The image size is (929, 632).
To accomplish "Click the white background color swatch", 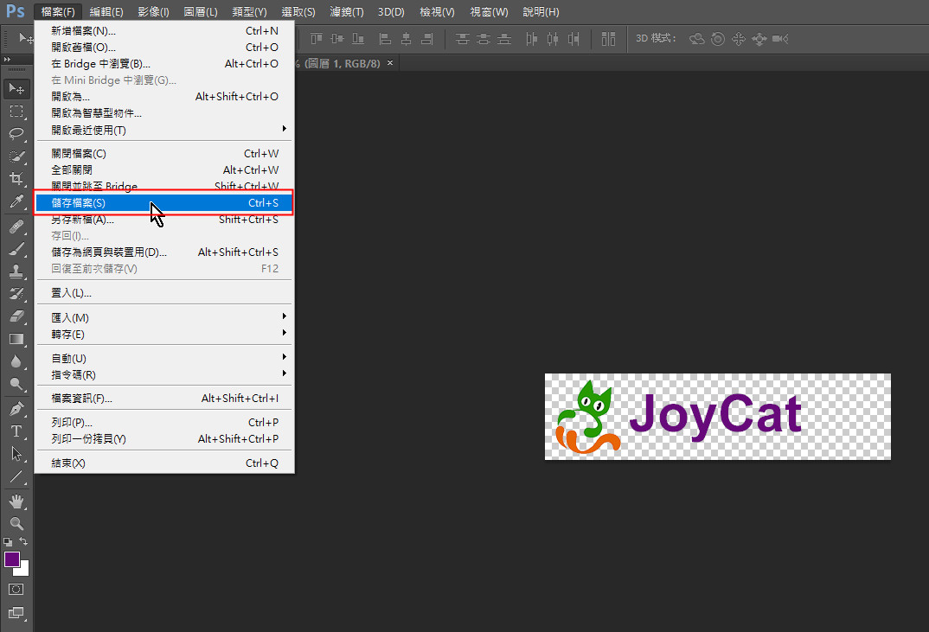I will click(24, 571).
